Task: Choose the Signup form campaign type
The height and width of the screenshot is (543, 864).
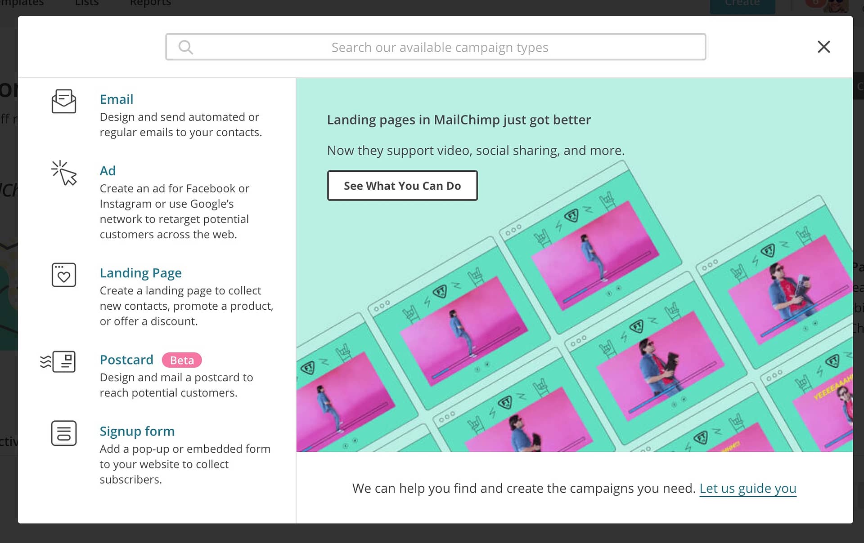Action: (137, 431)
